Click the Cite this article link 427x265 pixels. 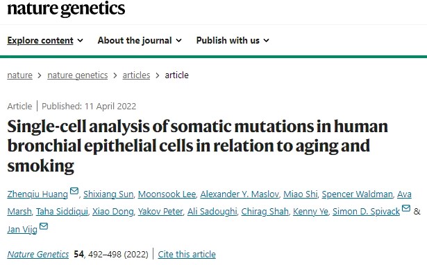pyautogui.click(x=187, y=255)
